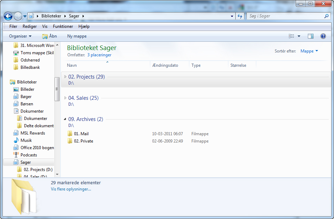Click the change view icon

291,36
